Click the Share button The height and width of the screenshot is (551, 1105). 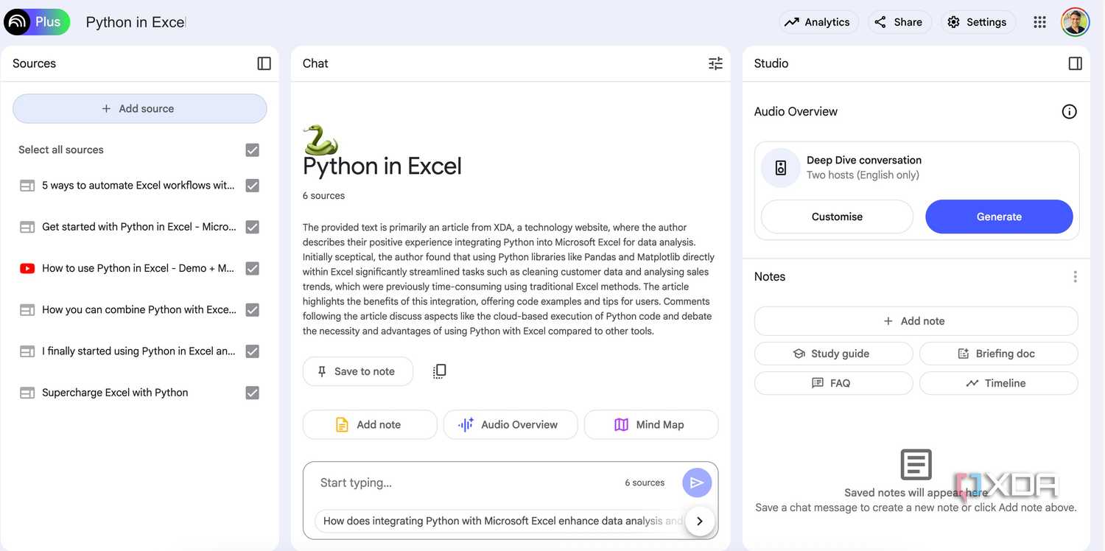click(899, 22)
